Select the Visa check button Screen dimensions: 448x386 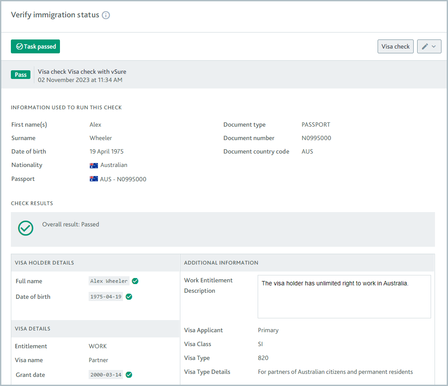(x=395, y=46)
